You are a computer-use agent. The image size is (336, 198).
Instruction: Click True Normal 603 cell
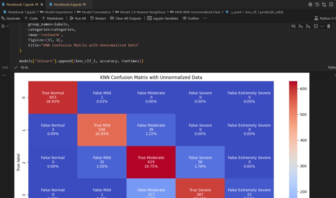tap(53, 97)
